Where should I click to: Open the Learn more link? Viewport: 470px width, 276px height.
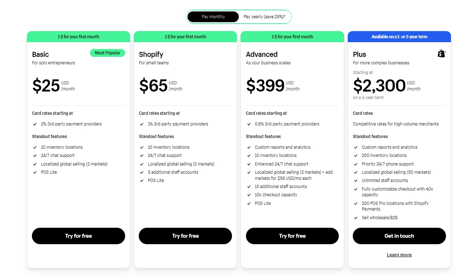pyautogui.click(x=399, y=255)
